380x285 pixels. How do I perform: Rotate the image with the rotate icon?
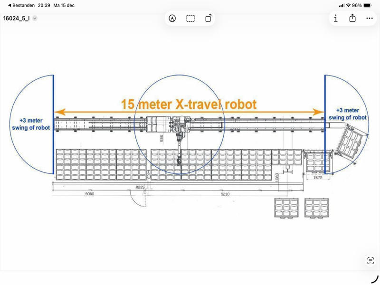209,18
